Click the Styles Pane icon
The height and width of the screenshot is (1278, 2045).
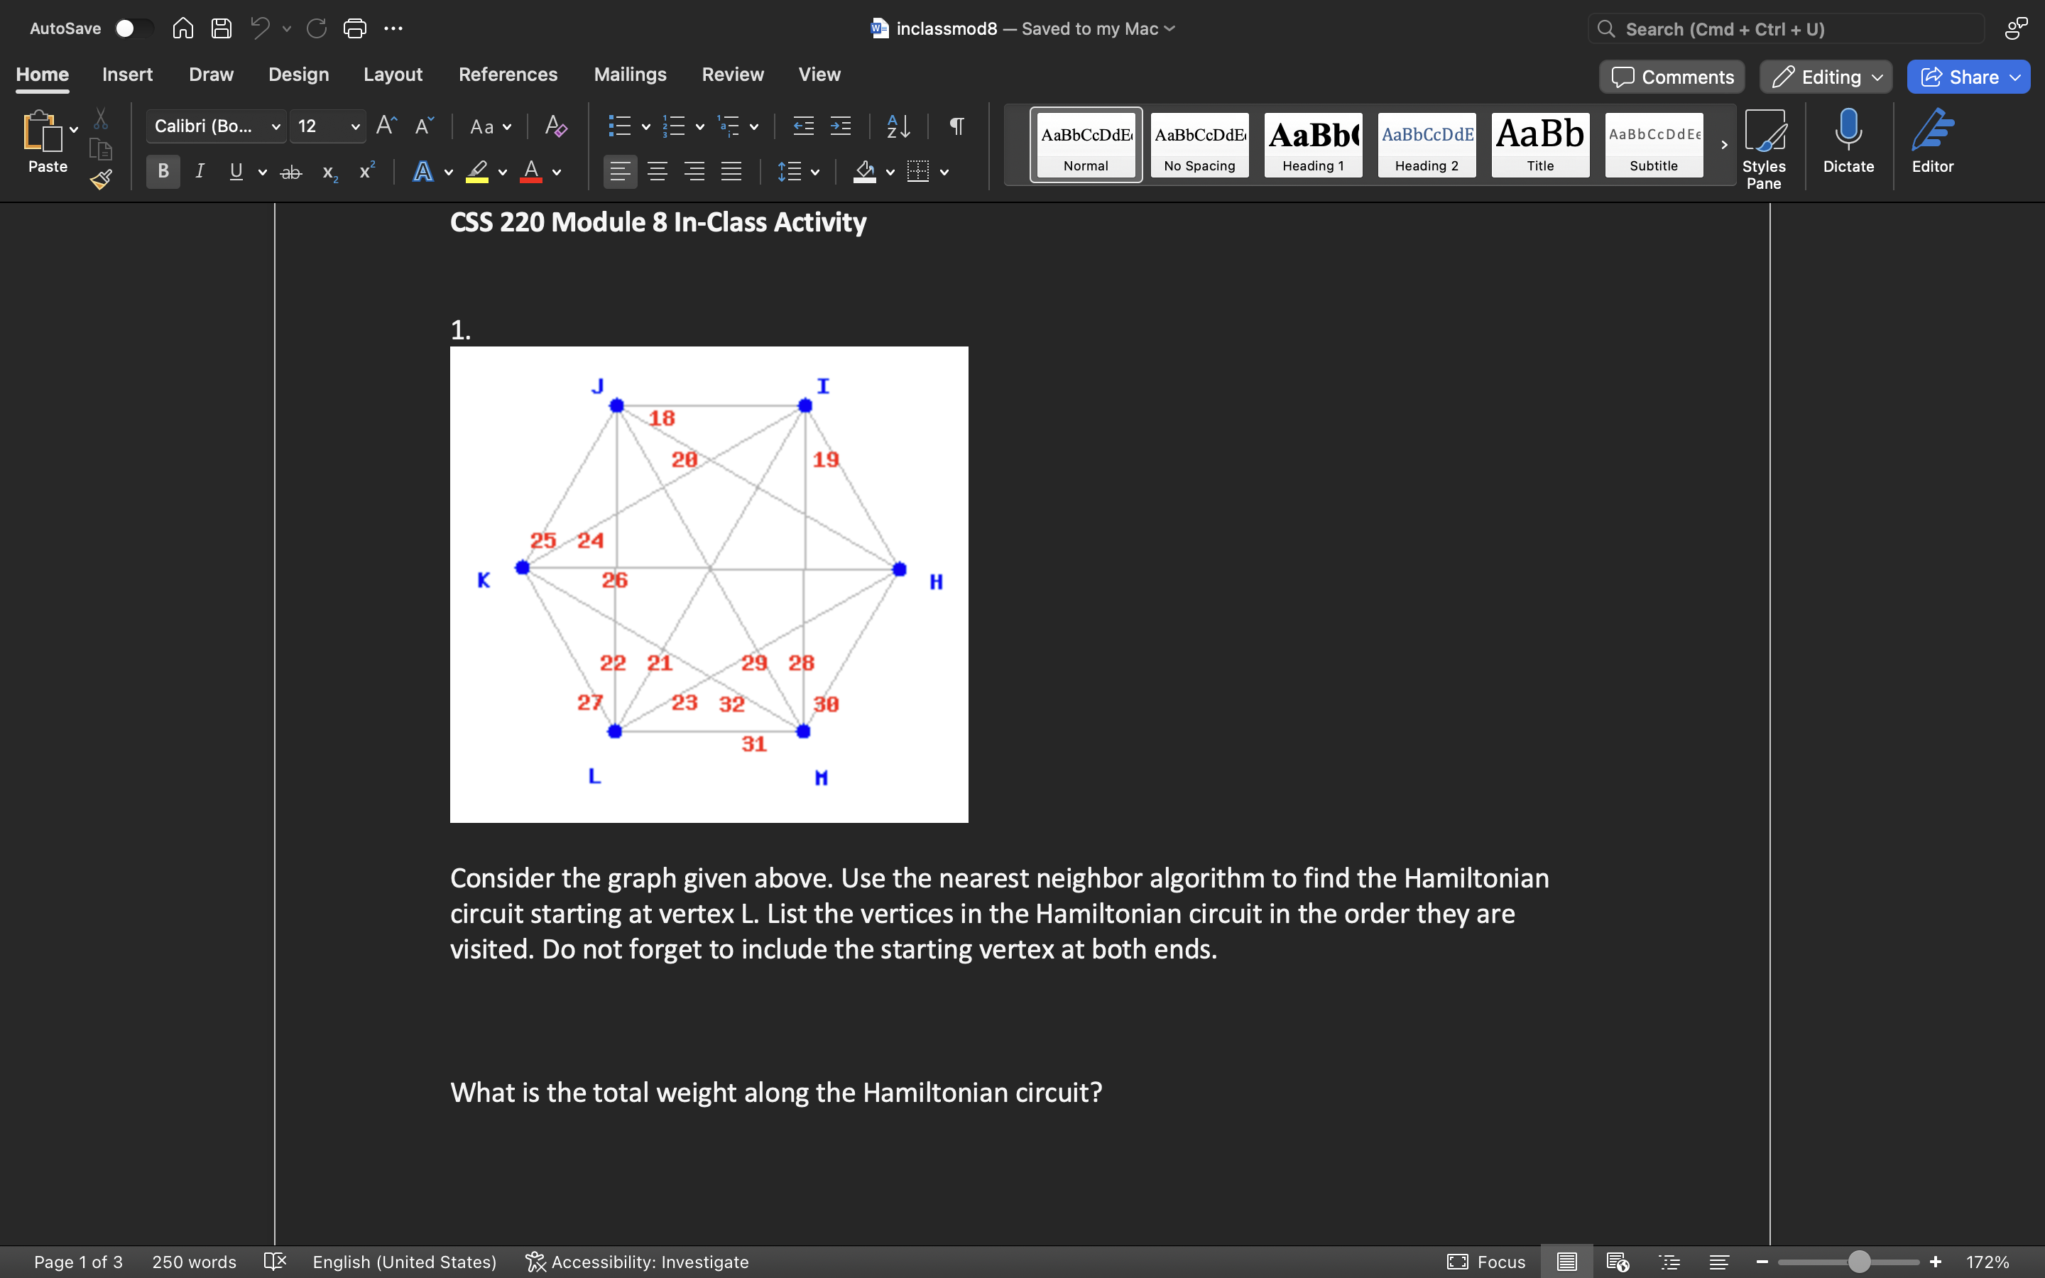pos(1765,135)
